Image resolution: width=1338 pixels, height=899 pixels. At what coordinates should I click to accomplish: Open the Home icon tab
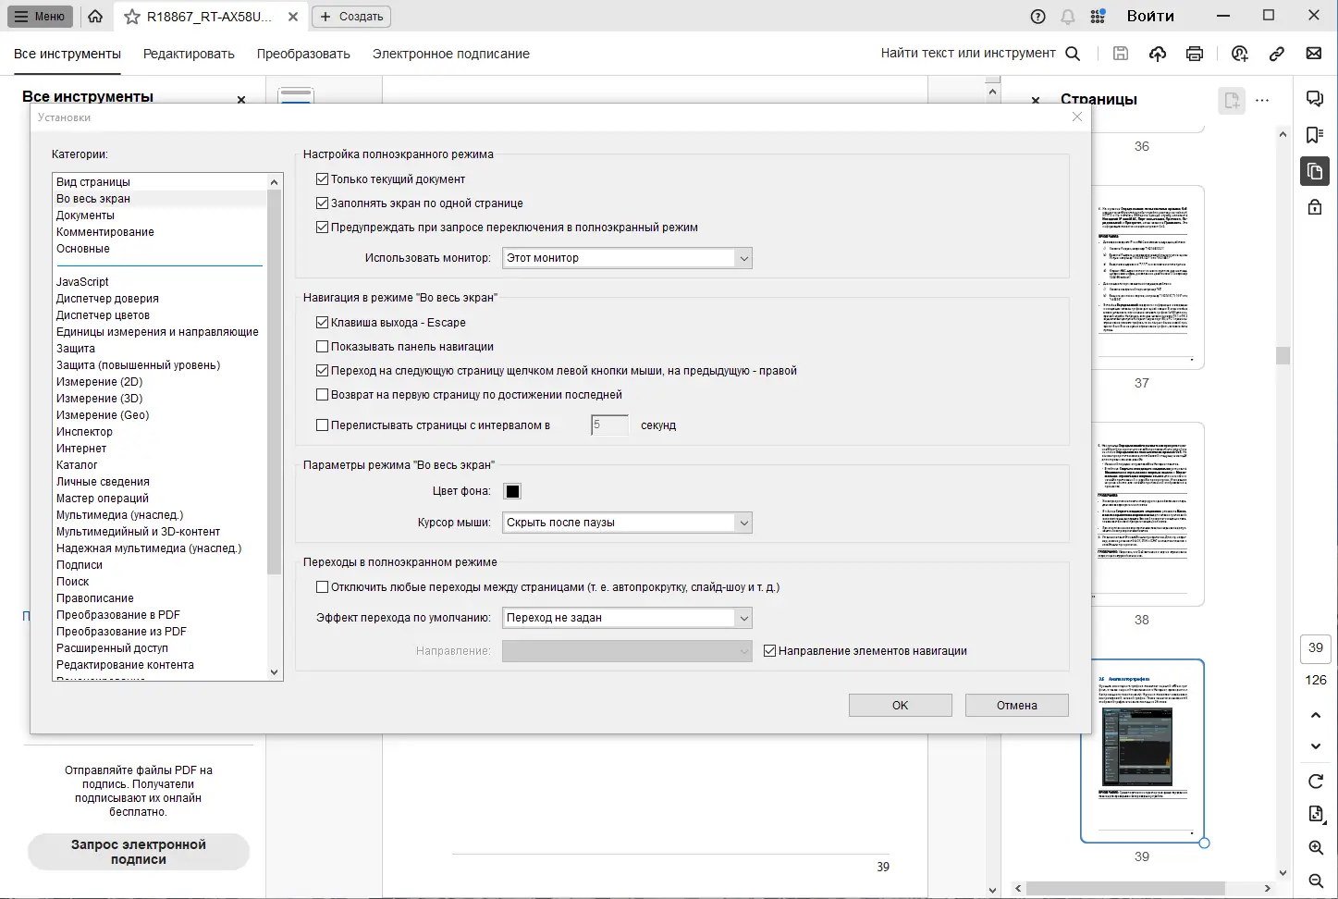(95, 17)
